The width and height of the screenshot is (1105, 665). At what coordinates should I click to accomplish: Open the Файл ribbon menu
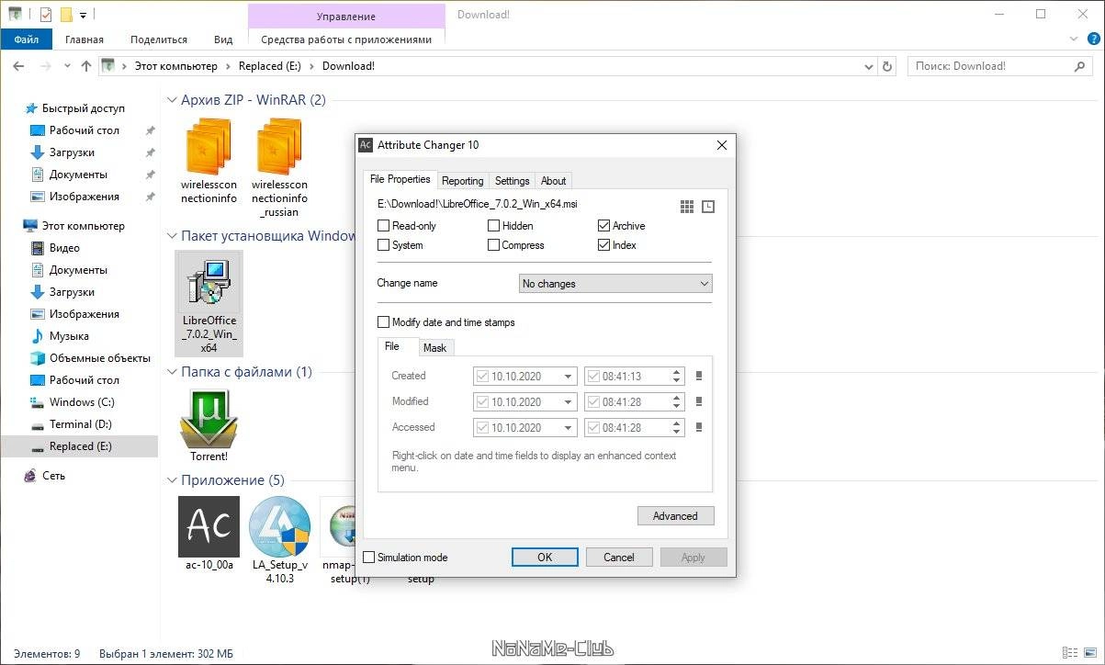point(27,39)
